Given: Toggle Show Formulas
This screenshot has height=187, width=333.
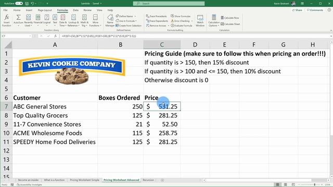Looking at the screenshot, I should (x=181, y=16).
